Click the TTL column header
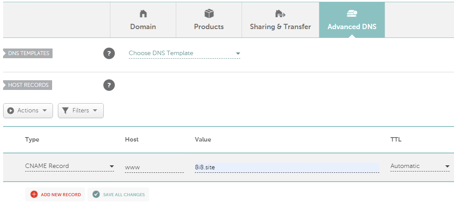 (x=396, y=140)
